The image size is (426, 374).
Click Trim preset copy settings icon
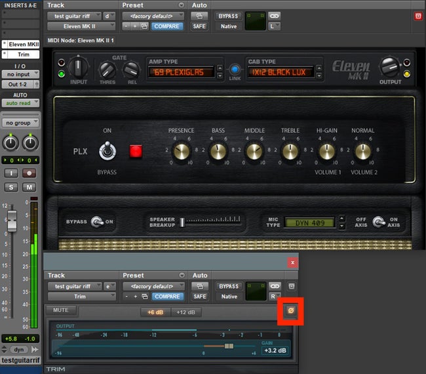(145, 296)
